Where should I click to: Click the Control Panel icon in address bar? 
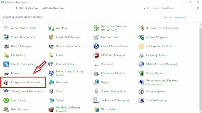click(21, 8)
